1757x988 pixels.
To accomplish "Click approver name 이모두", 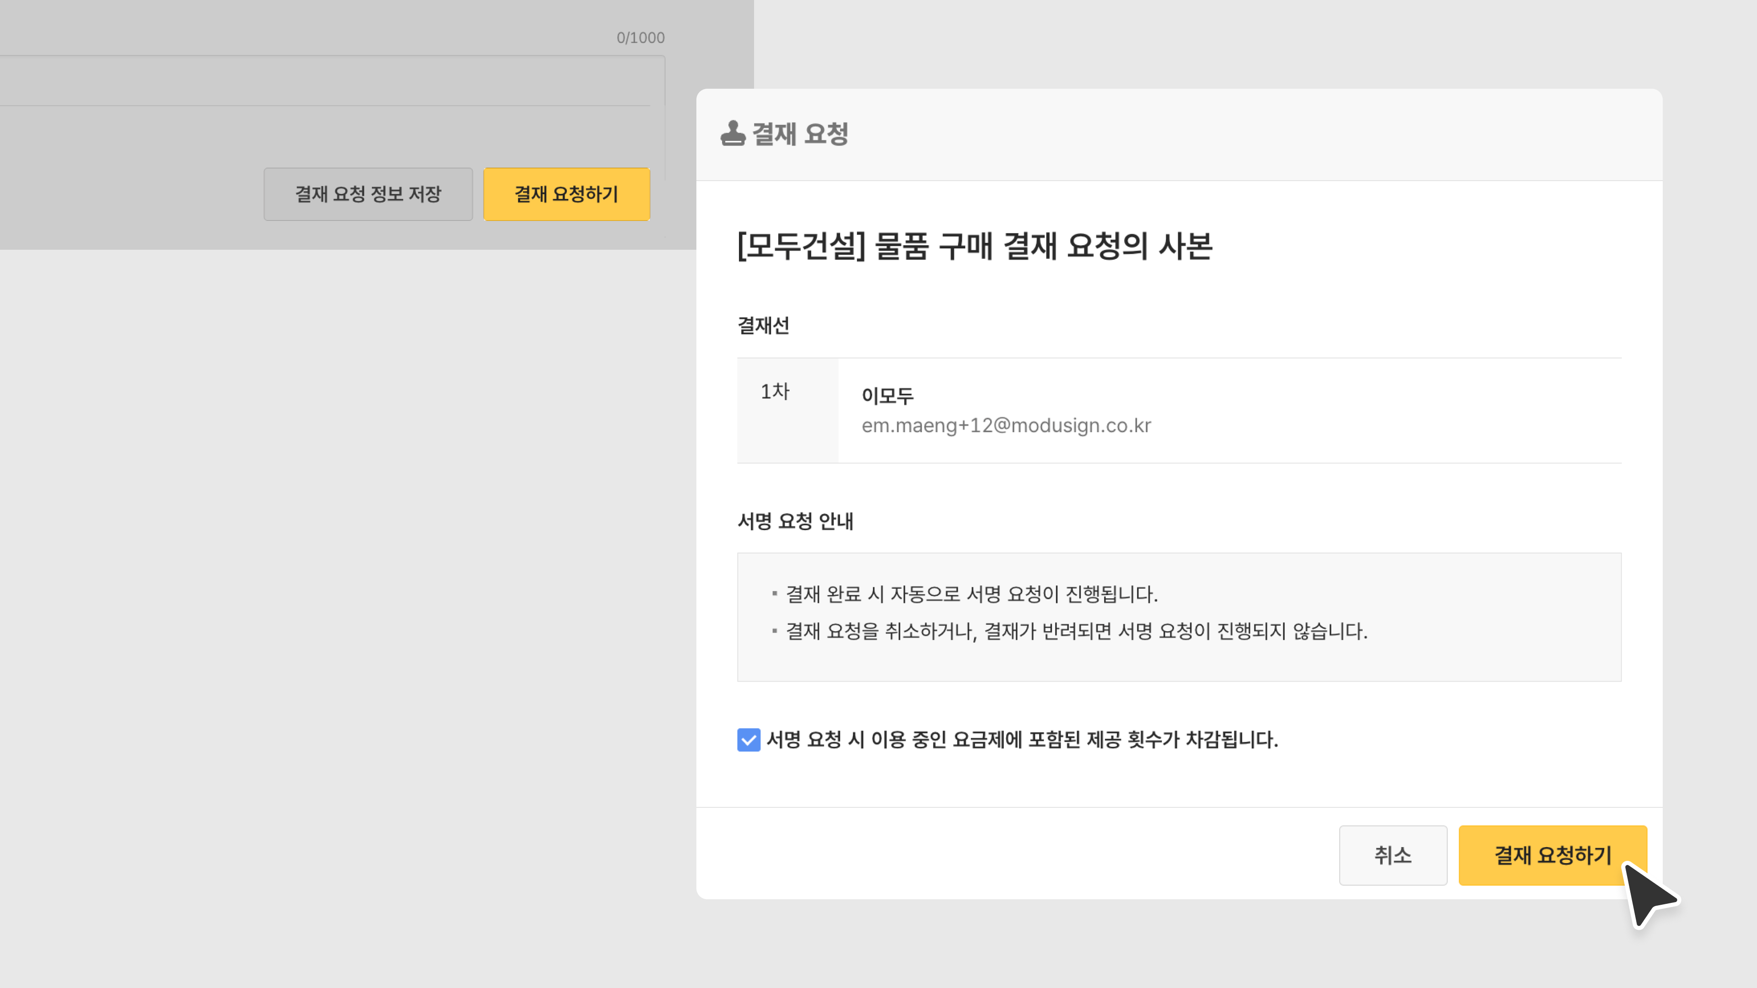I will pos(887,396).
